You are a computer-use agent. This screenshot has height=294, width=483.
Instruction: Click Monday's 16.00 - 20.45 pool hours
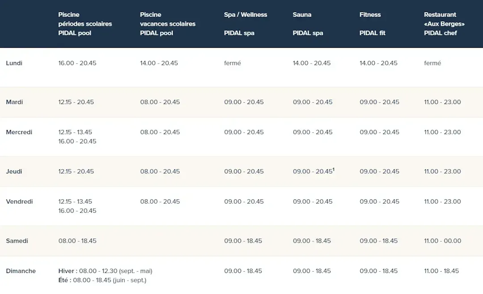77,63
